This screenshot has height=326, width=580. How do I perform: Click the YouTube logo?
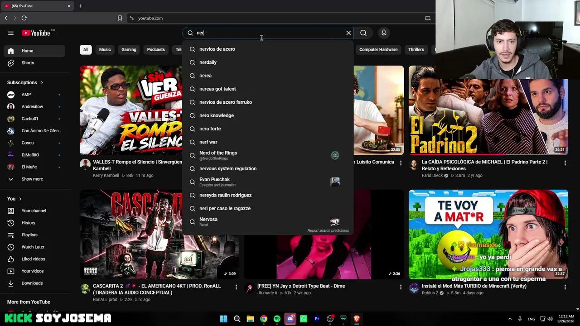tap(36, 33)
